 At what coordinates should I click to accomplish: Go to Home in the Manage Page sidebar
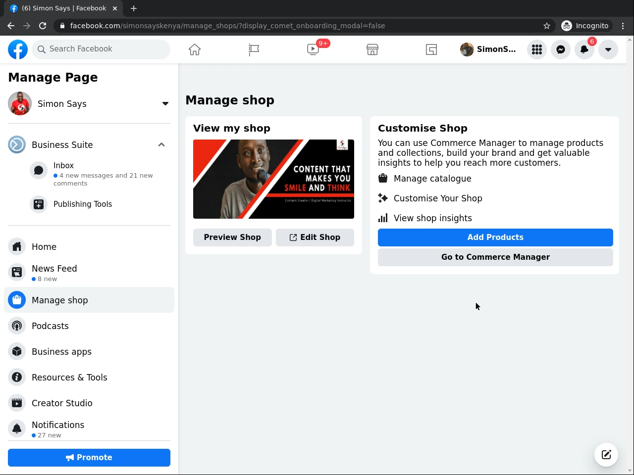(89, 246)
